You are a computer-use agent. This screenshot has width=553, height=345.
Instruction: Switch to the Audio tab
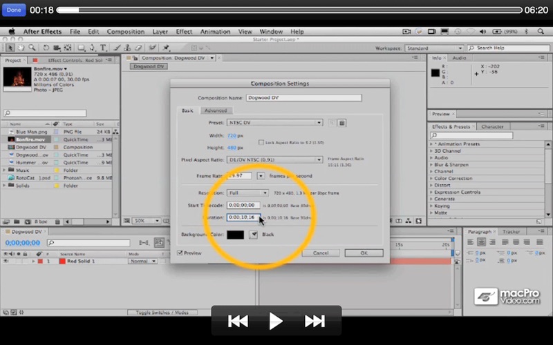(x=459, y=58)
